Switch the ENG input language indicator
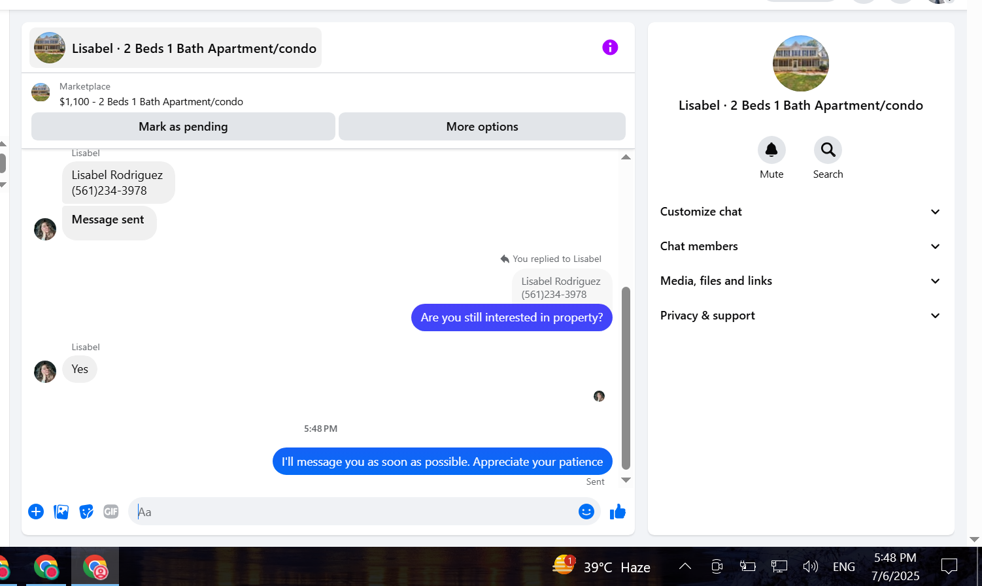The image size is (982, 586). tap(844, 567)
